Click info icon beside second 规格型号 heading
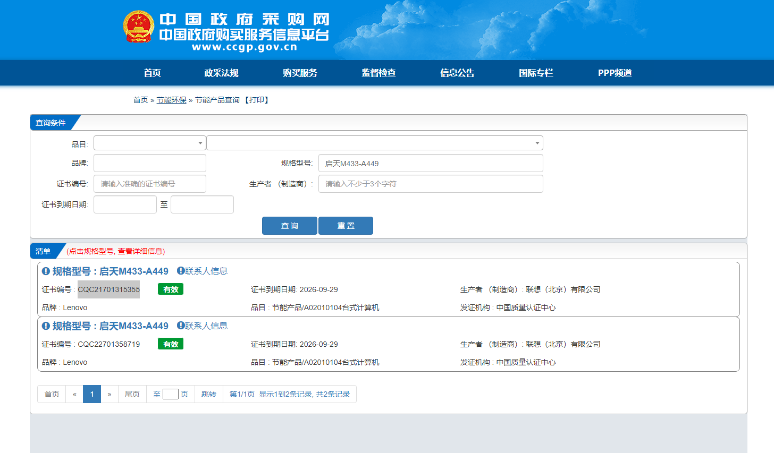 [x=46, y=326]
